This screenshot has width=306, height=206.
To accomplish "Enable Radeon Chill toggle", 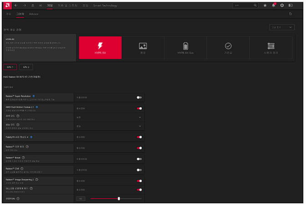I will click(x=139, y=170).
